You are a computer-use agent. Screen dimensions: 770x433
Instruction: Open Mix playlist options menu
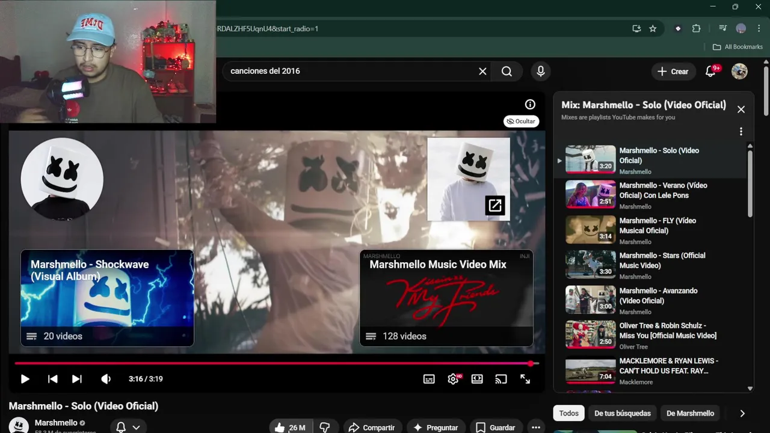tap(741, 132)
